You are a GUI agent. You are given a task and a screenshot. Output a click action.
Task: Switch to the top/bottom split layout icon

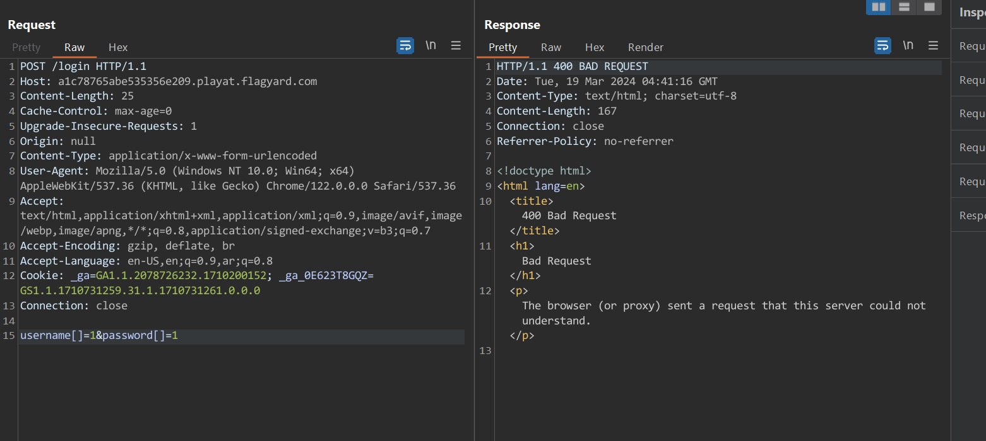(904, 7)
